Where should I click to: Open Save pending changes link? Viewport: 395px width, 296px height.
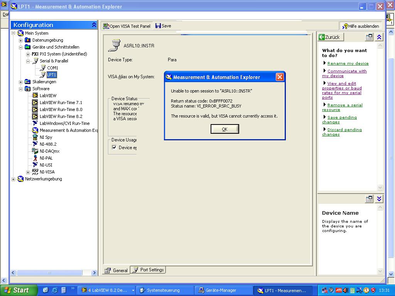point(339,119)
